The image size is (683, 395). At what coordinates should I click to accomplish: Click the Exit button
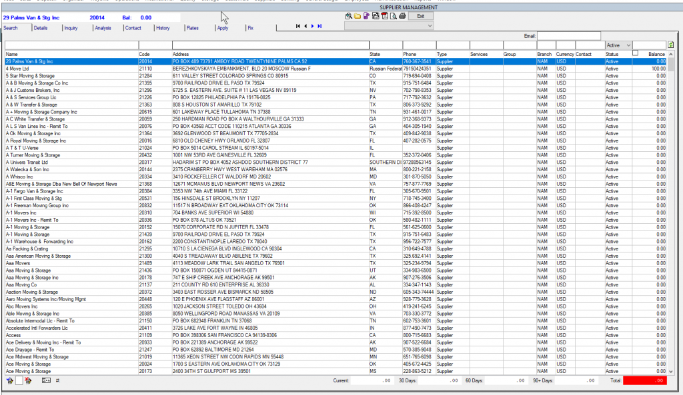click(420, 16)
